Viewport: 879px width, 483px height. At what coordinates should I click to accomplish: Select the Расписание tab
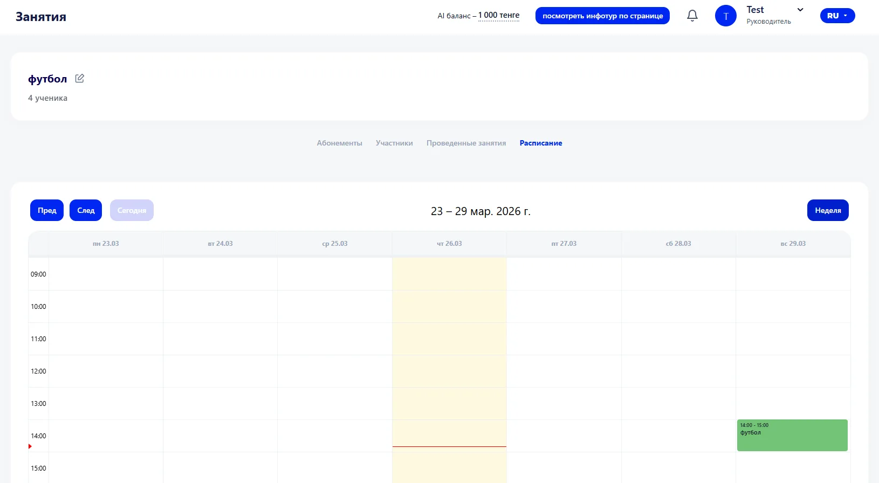(541, 143)
